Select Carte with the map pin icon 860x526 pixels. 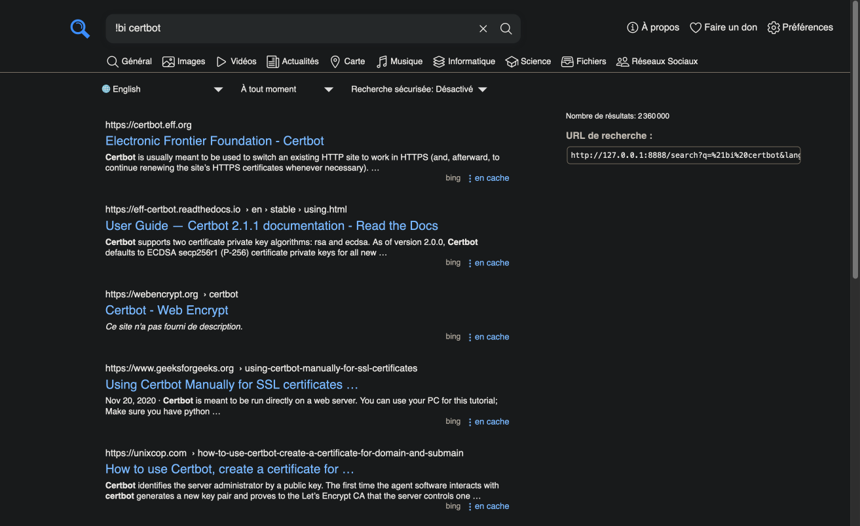click(x=335, y=61)
